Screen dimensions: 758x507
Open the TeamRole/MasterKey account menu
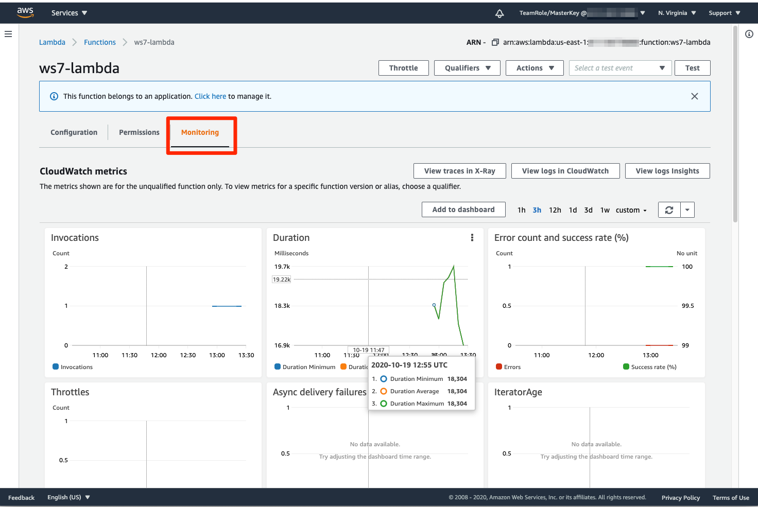[x=582, y=13]
